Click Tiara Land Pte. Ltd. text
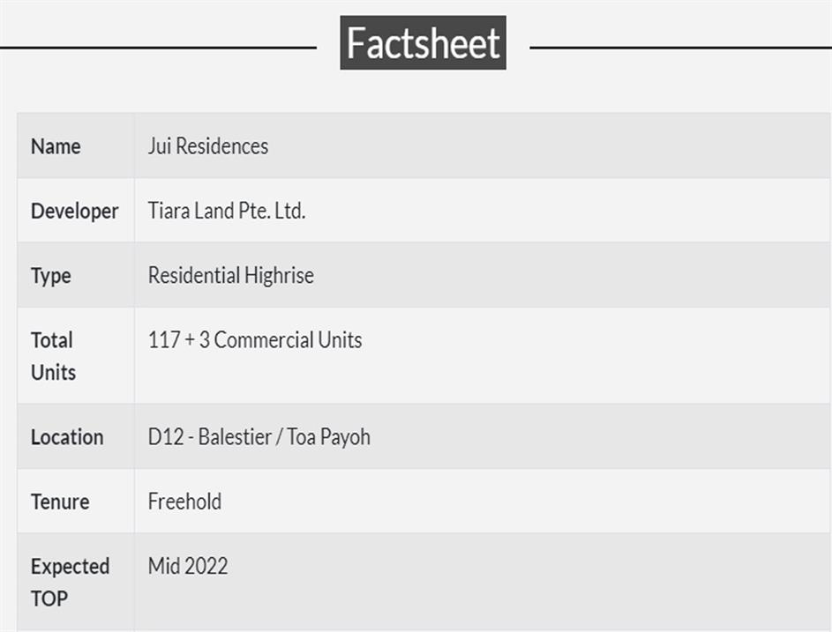 coord(227,212)
